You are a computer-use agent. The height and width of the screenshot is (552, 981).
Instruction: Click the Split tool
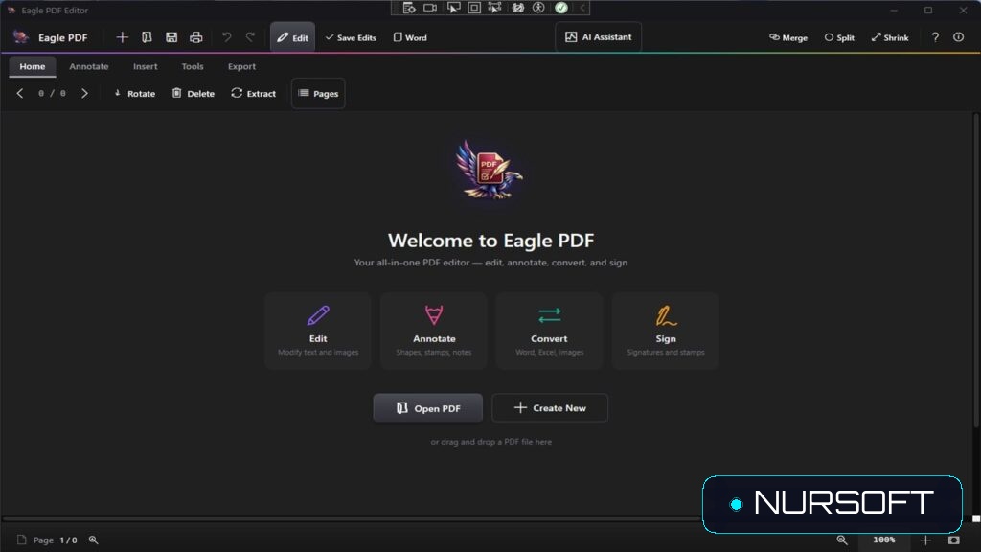839,37
